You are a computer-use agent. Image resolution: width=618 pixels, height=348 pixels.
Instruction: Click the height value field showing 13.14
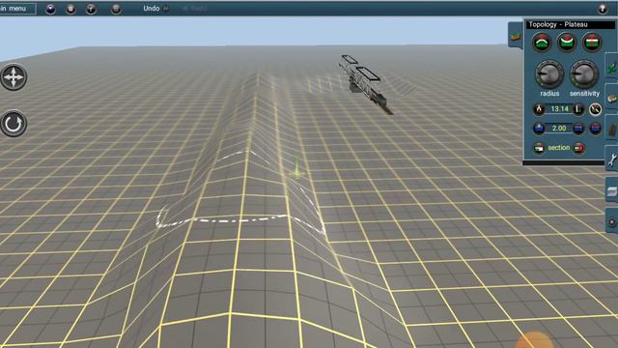[x=559, y=109]
